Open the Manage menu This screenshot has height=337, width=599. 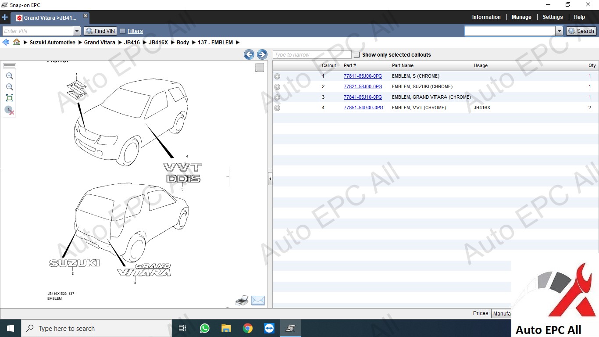click(521, 17)
